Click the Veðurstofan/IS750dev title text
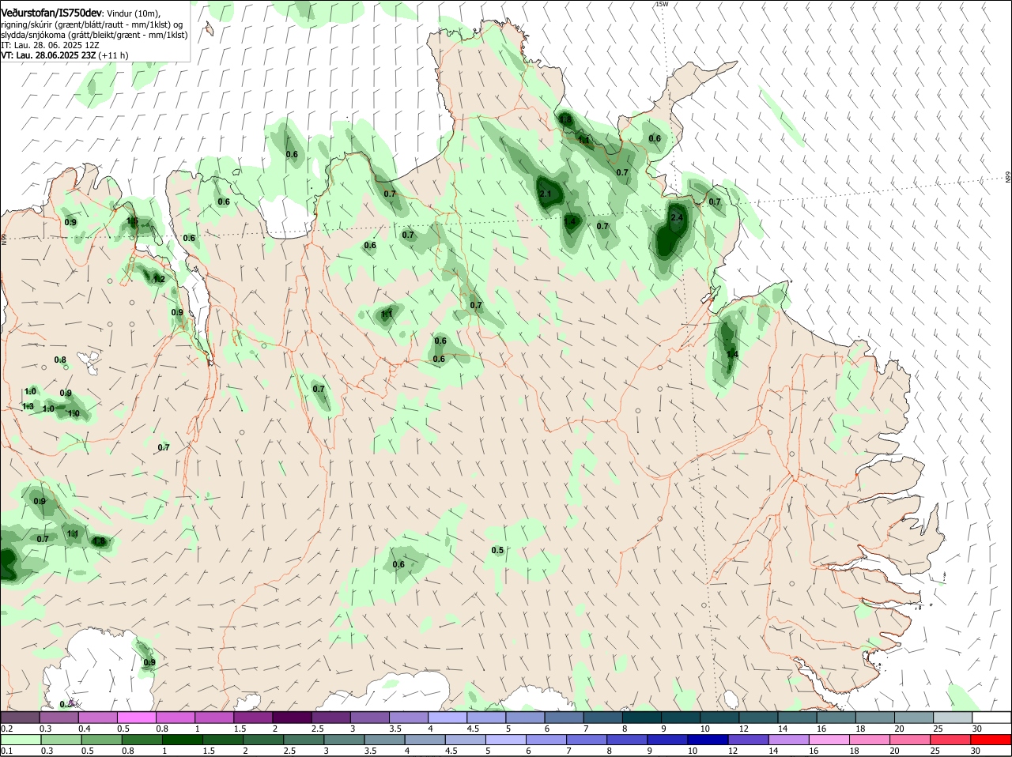 (x=51, y=13)
